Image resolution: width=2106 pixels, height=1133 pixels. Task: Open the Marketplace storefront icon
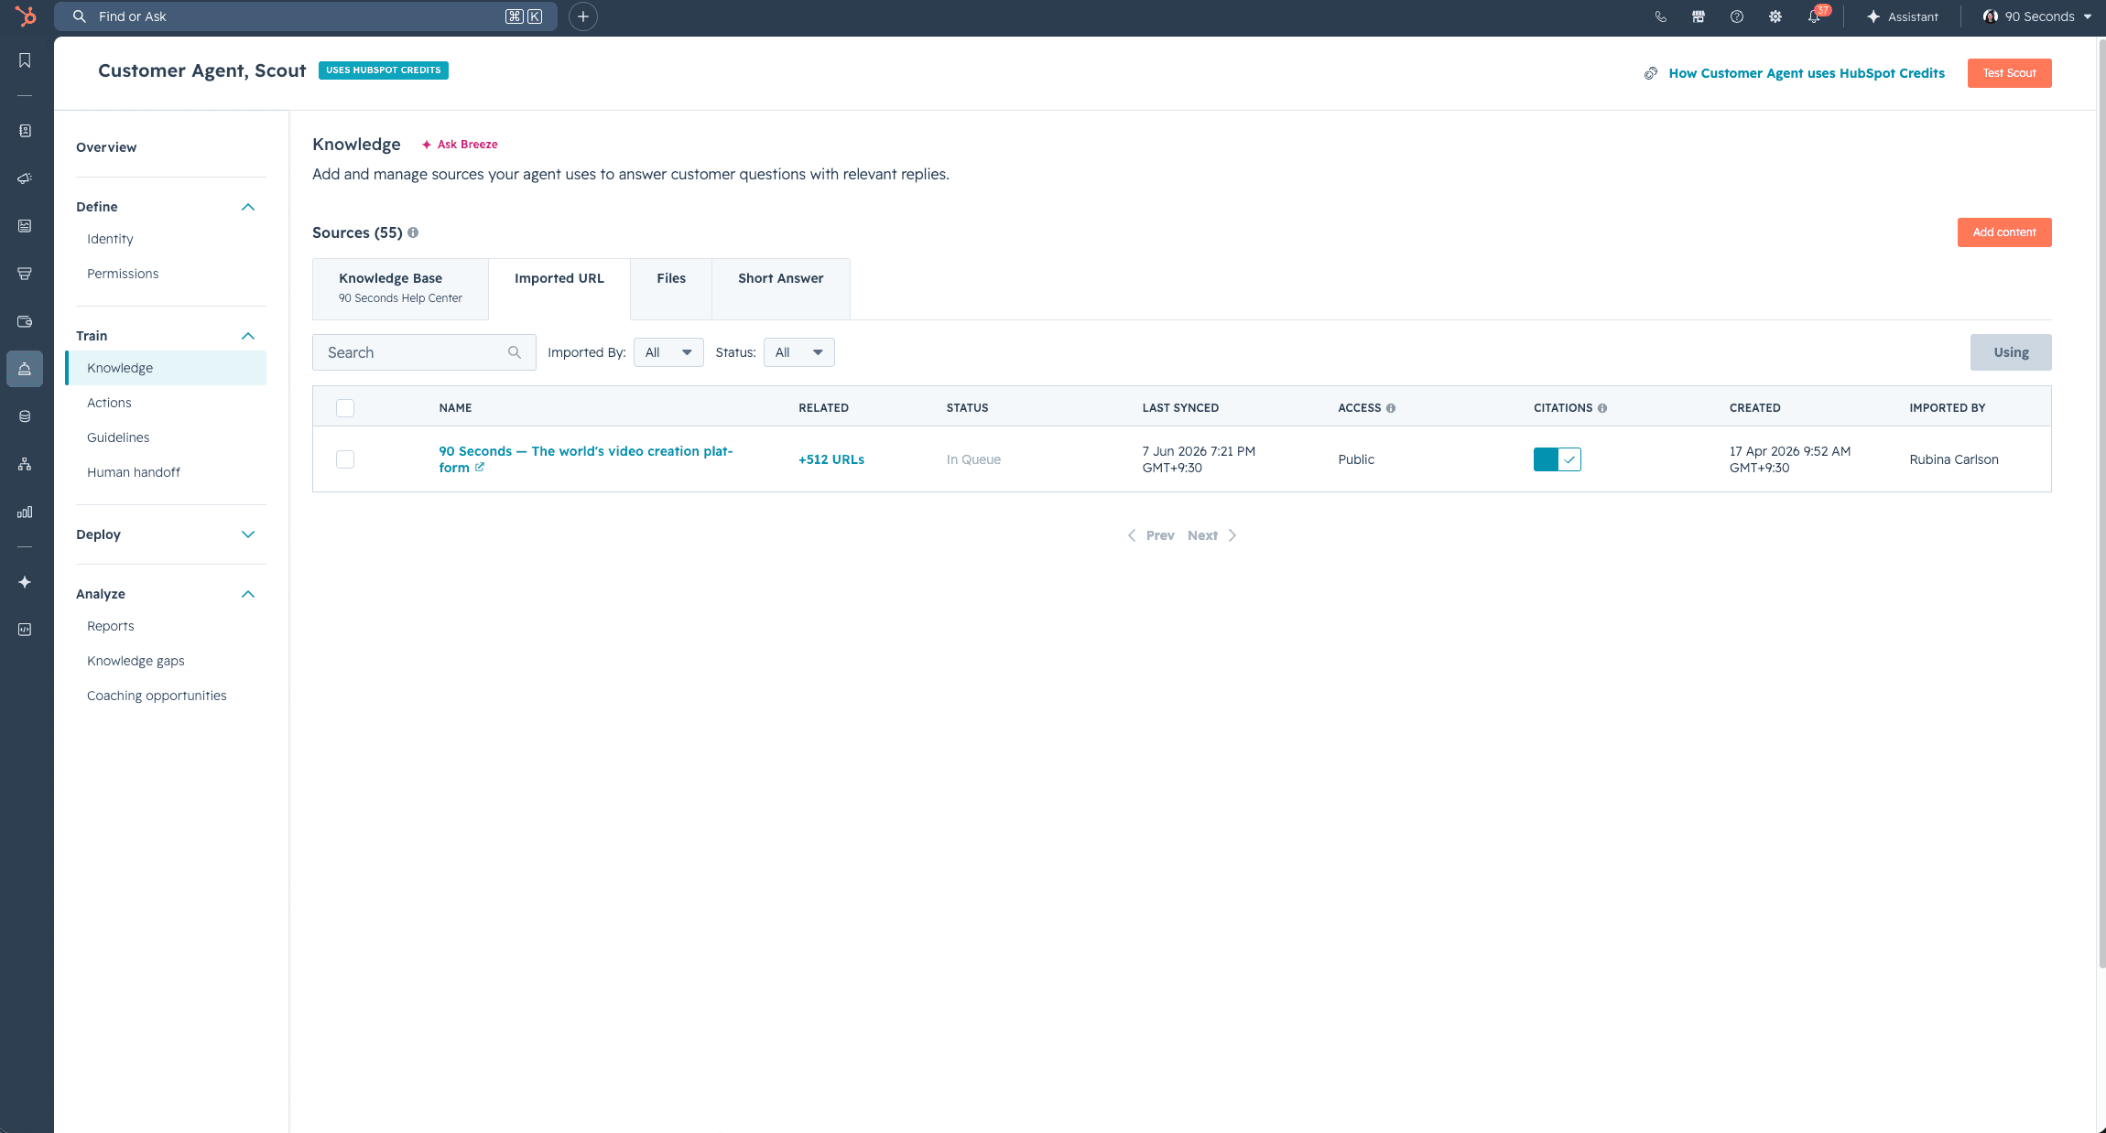tap(1699, 16)
